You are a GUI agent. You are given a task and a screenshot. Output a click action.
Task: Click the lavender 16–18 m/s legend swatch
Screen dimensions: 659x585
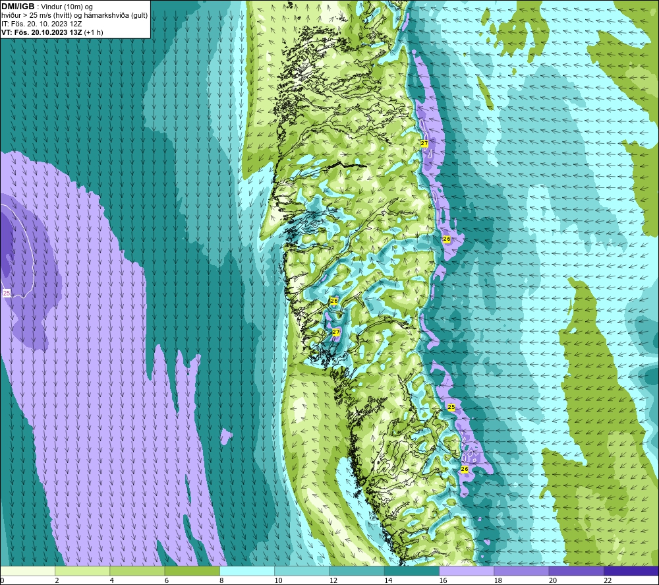tap(467, 570)
